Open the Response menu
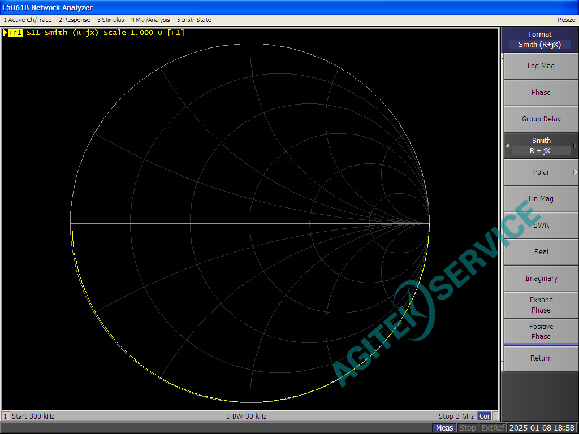The height and width of the screenshot is (434, 579). coord(74,20)
